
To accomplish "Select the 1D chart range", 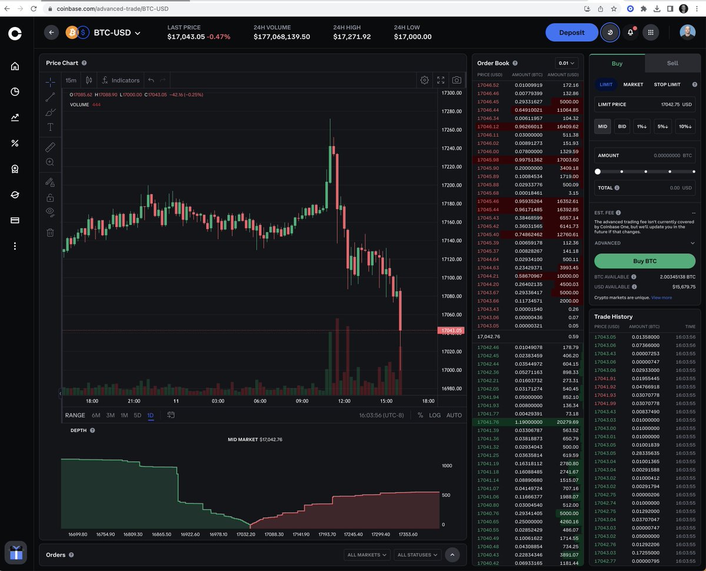I will [x=151, y=415].
